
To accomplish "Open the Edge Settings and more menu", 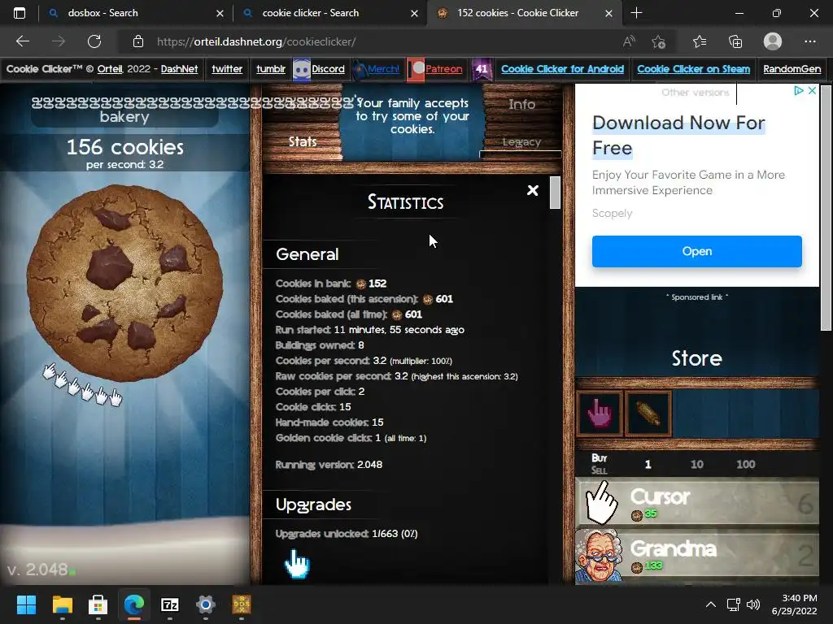I will [809, 41].
